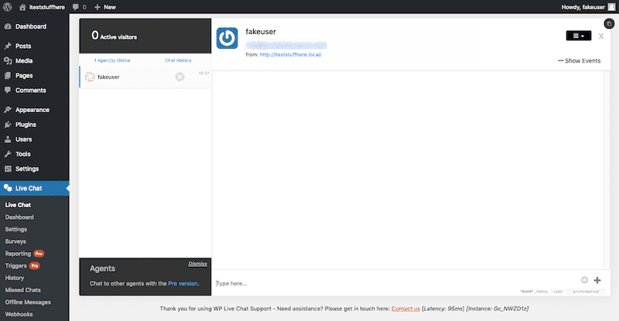Click the user avatar next to Howdy
Screen dimensions: 619x321
point(611,7)
